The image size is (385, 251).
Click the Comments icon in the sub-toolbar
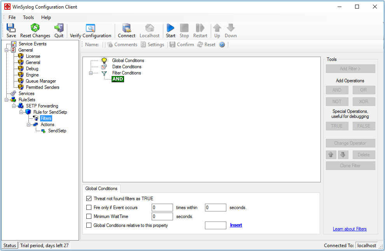110,45
